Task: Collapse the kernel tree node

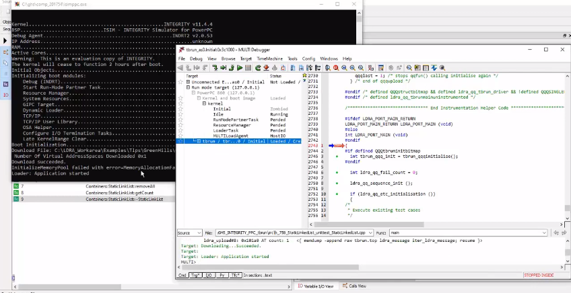Action: tap(205, 103)
